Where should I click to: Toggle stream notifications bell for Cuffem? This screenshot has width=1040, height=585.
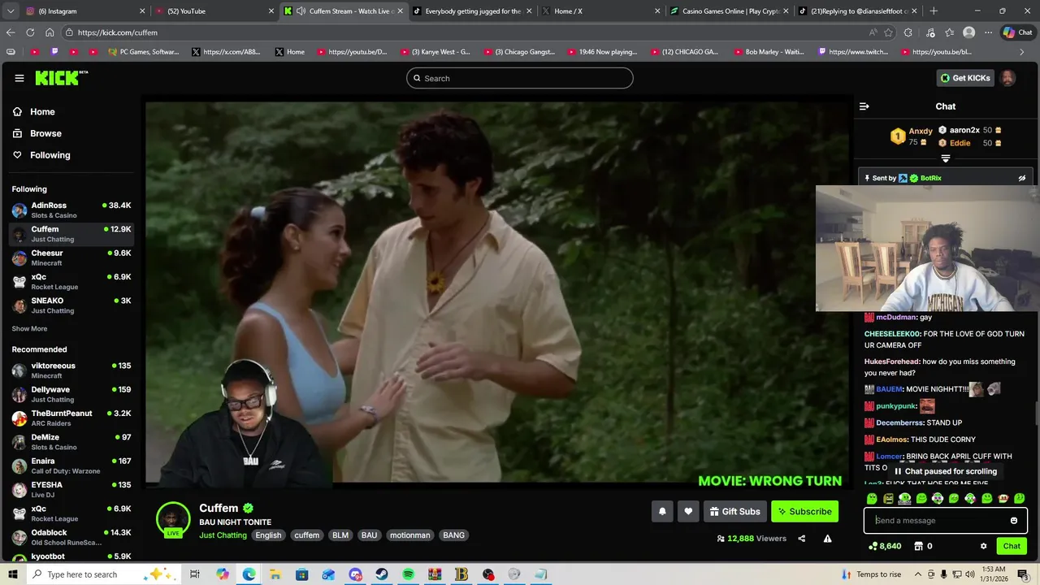[662, 511]
